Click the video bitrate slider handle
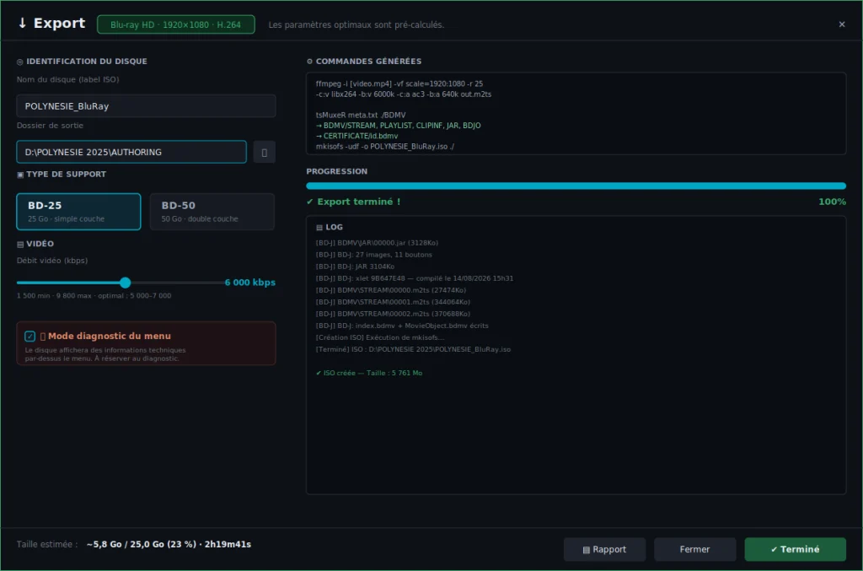The height and width of the screenshot is (571, 863). [x=126, y=283]
